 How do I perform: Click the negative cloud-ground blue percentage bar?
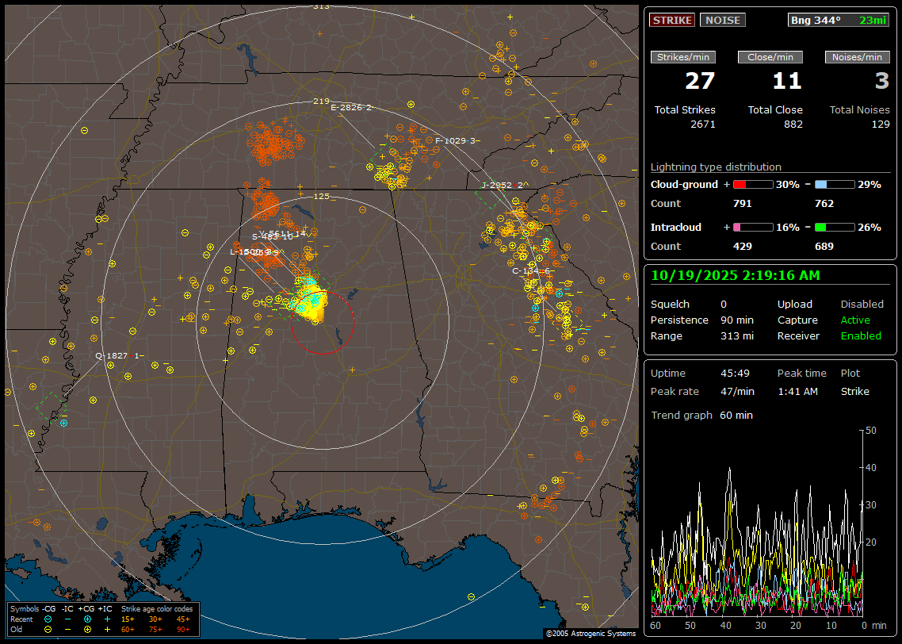[835, 184]
